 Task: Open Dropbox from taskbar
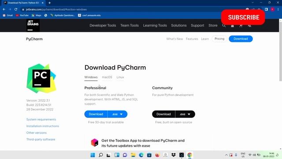pos(174,155)
